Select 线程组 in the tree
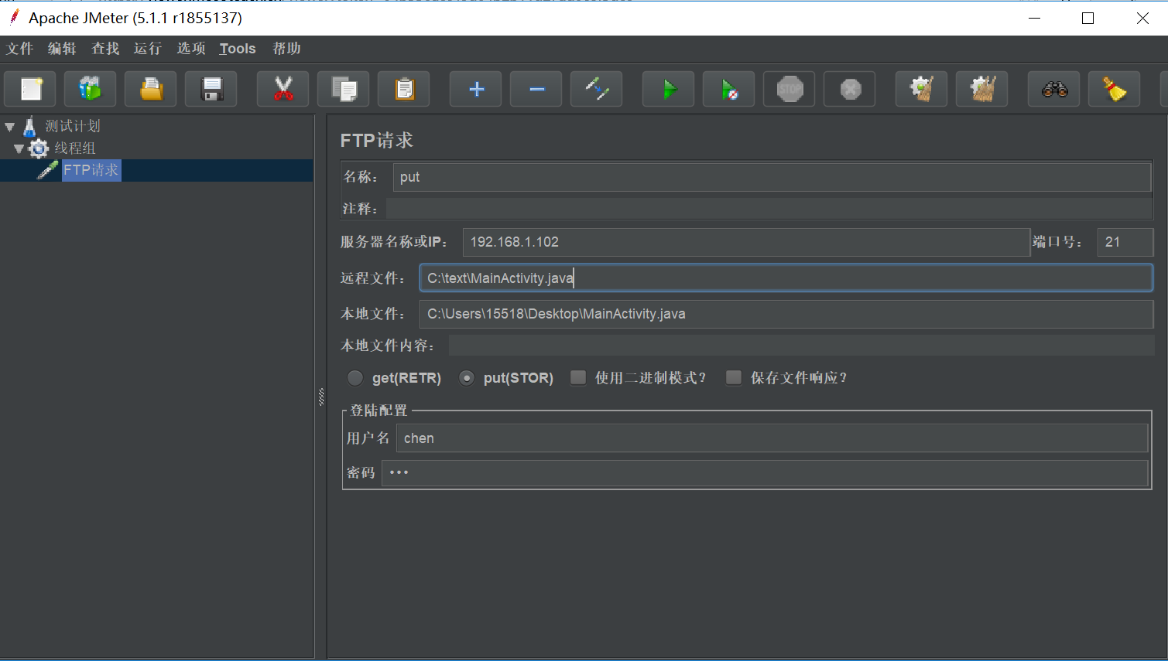 click(x=75, y=148)
